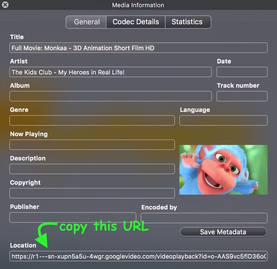This screenshot has height=269, width=277.
Task: Focus the empty Date field
Action: pos(242,72)
